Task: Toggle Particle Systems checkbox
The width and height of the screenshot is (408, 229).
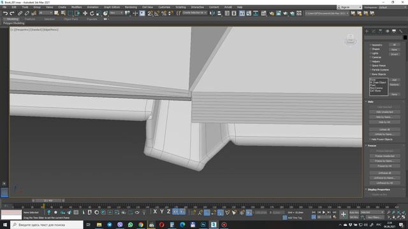Action: pyautogui.click(x=370, y=70)
